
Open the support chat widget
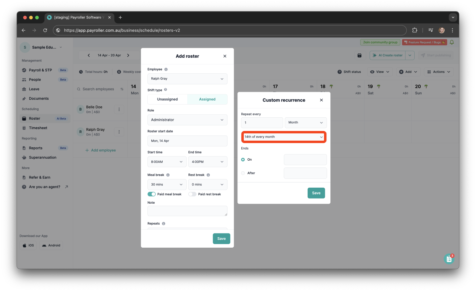click(x=449, y=259)
